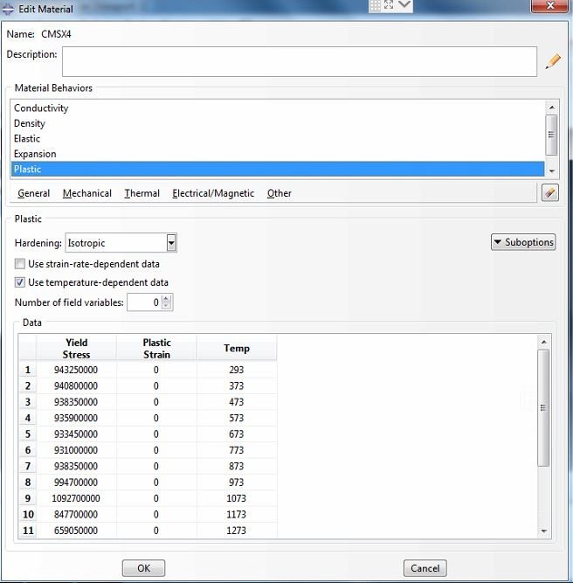This screenshot has width=573, height=583.
Task: Select yield stress cell 940800000
Action: coord(76,386)
